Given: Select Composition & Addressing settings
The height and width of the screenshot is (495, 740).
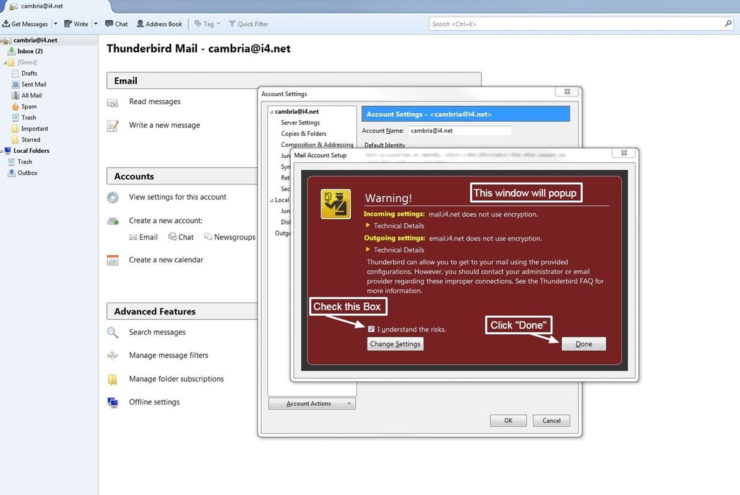Looking at the screenshot, I should tap(317, 145).
